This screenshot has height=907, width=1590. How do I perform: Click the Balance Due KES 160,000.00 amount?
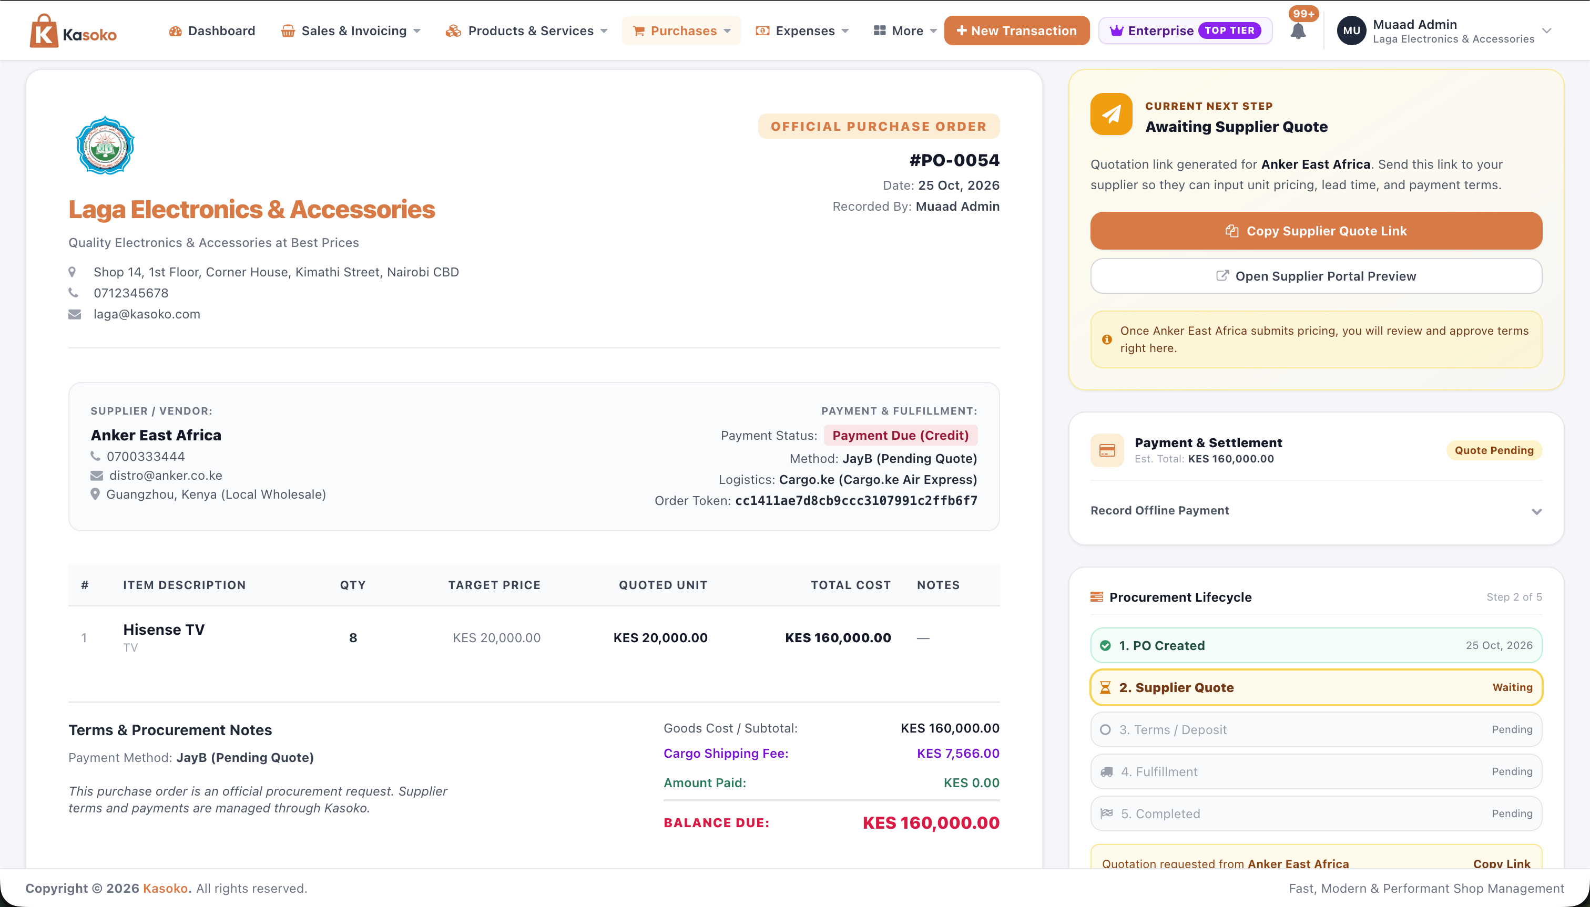tap(931, 823)
